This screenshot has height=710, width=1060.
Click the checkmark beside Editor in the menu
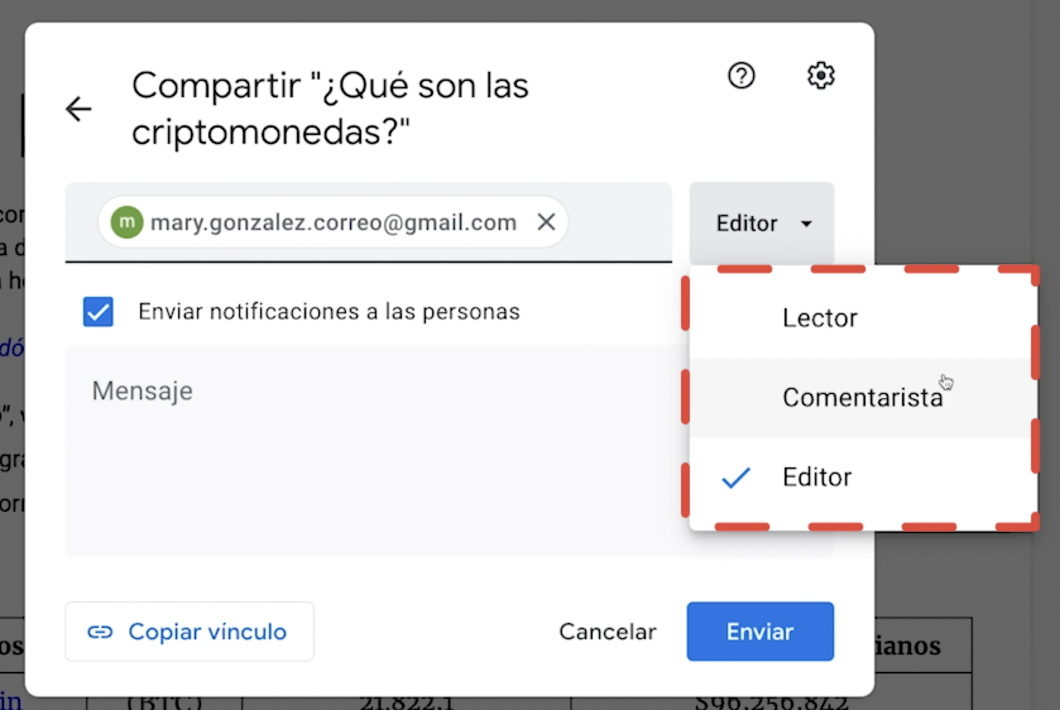(735, 478)
